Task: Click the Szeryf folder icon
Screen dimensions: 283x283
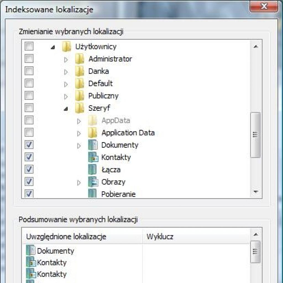Action: (x=80, y=108)
